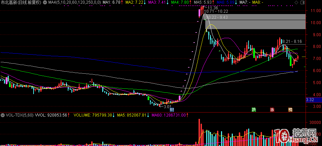
Task: Click the 6.00 price axis label
Action: pos(316,70)
